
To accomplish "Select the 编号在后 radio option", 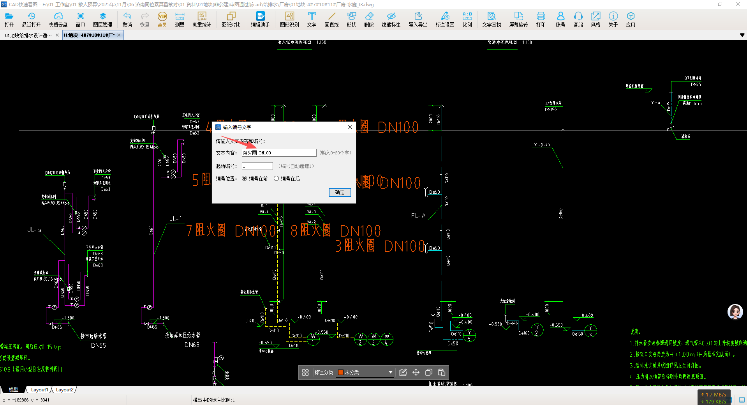I will 277,179.
